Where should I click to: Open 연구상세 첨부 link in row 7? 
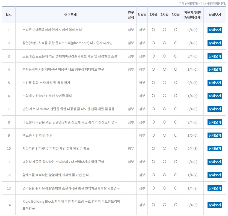click(131, 109)
